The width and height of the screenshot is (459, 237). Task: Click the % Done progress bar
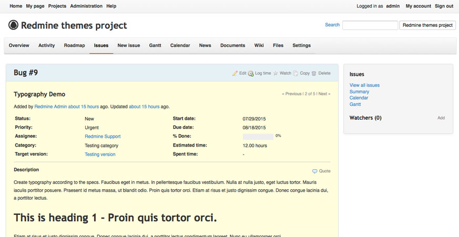click(x=258, y=137)
